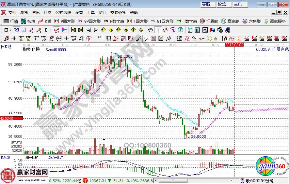Click the 2017-03-02 date marker on timeline
290x184 pixels.
234,44
